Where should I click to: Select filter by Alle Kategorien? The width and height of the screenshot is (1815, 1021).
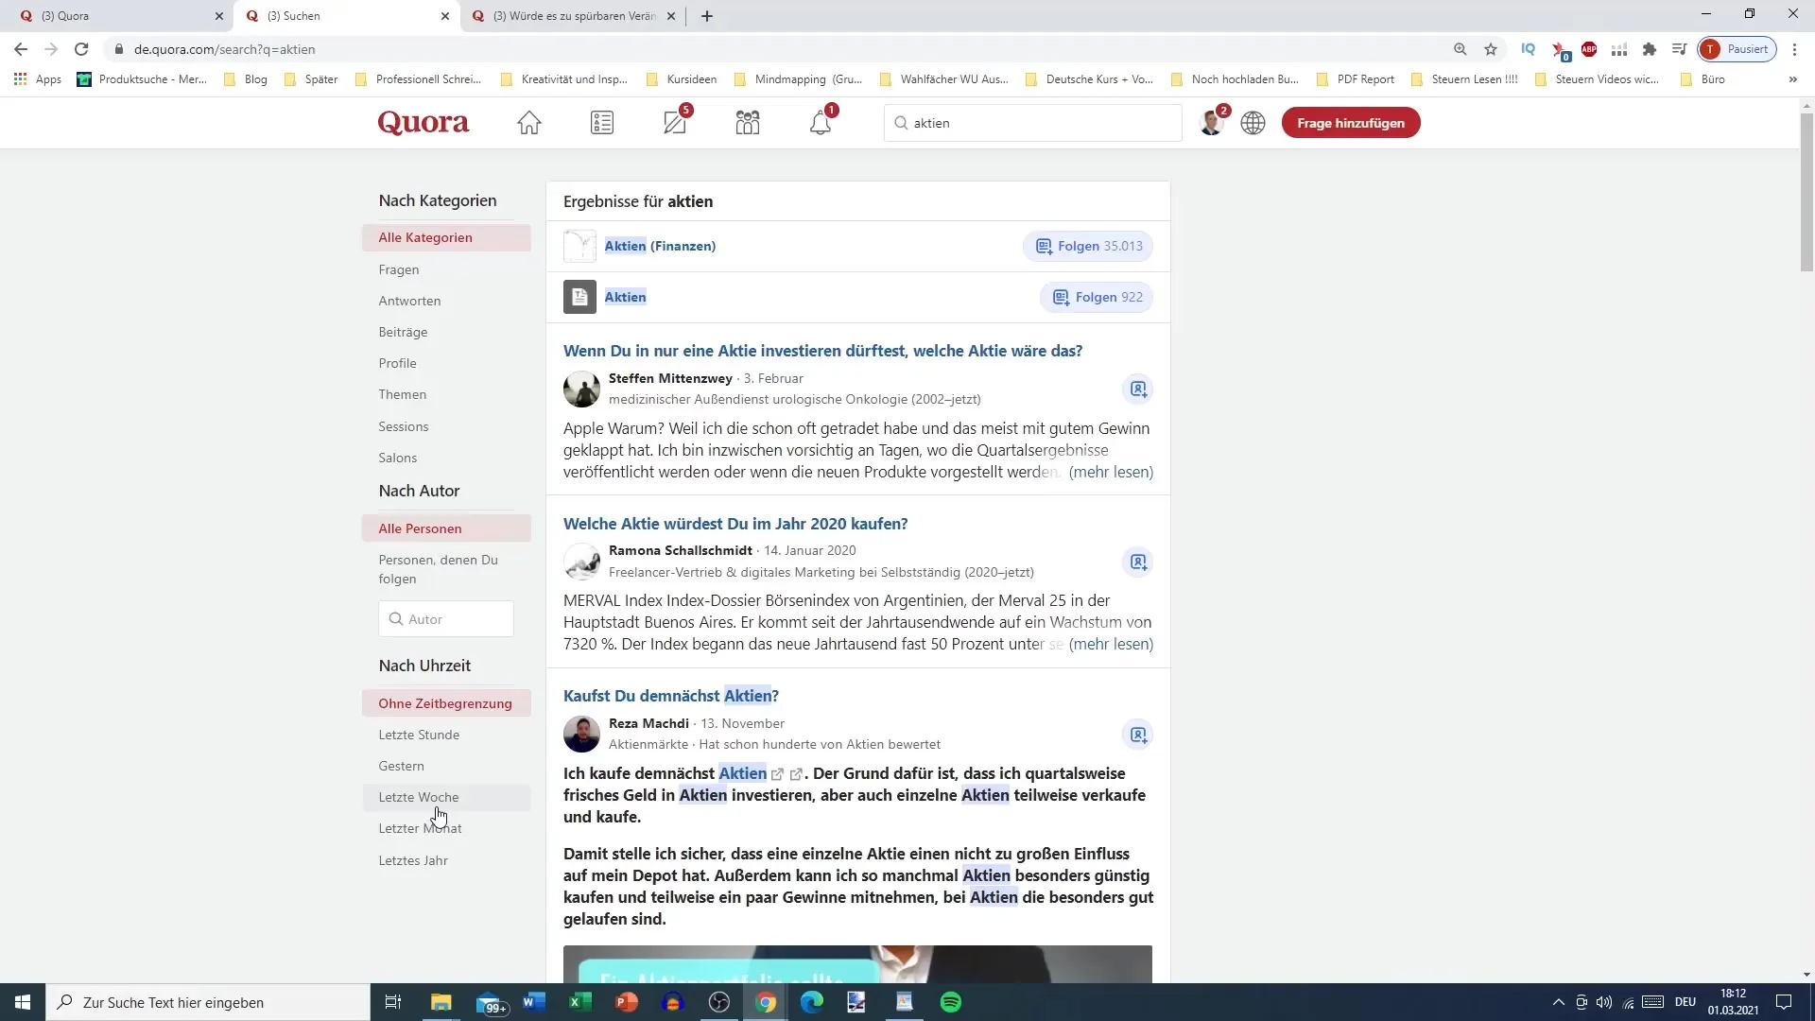[425, 237]
